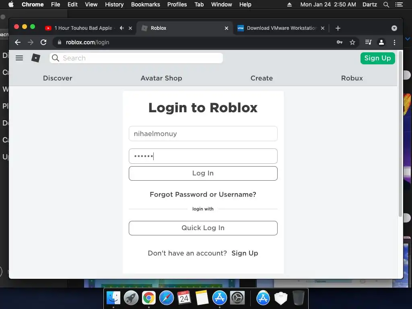Open System Preferences from the Dock
412x309 pixels.
tap(237, 298)
